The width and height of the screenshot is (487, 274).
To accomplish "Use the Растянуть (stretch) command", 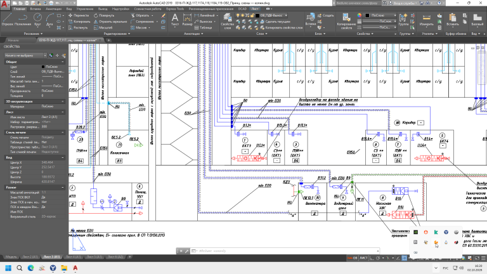I will (x=78, y=28).
